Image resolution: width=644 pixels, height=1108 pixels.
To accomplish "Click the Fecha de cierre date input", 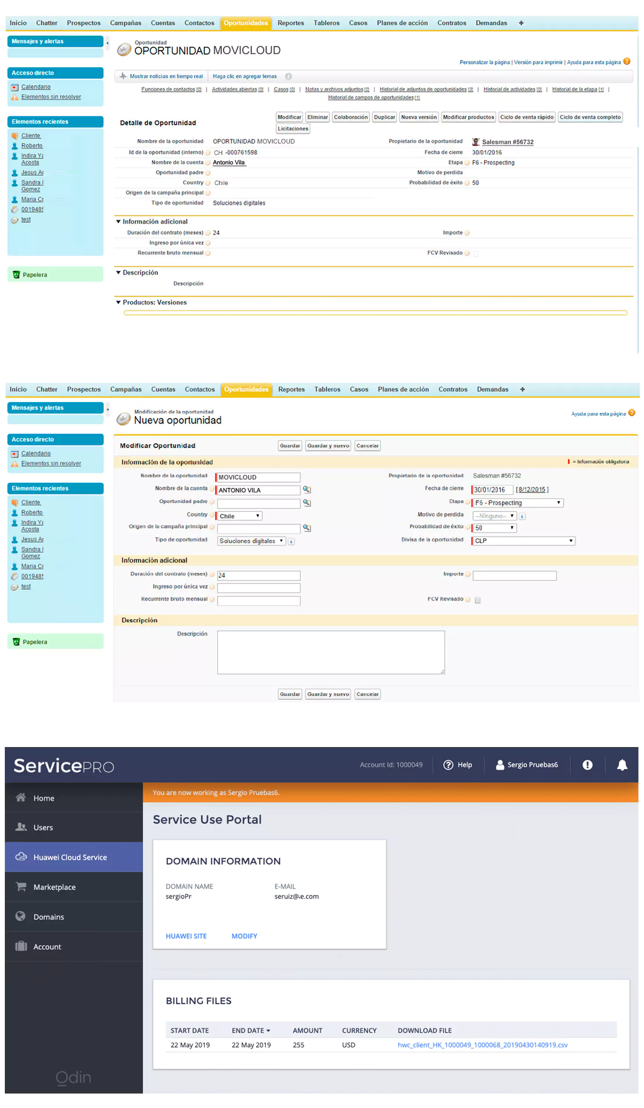I will [492, 489].
